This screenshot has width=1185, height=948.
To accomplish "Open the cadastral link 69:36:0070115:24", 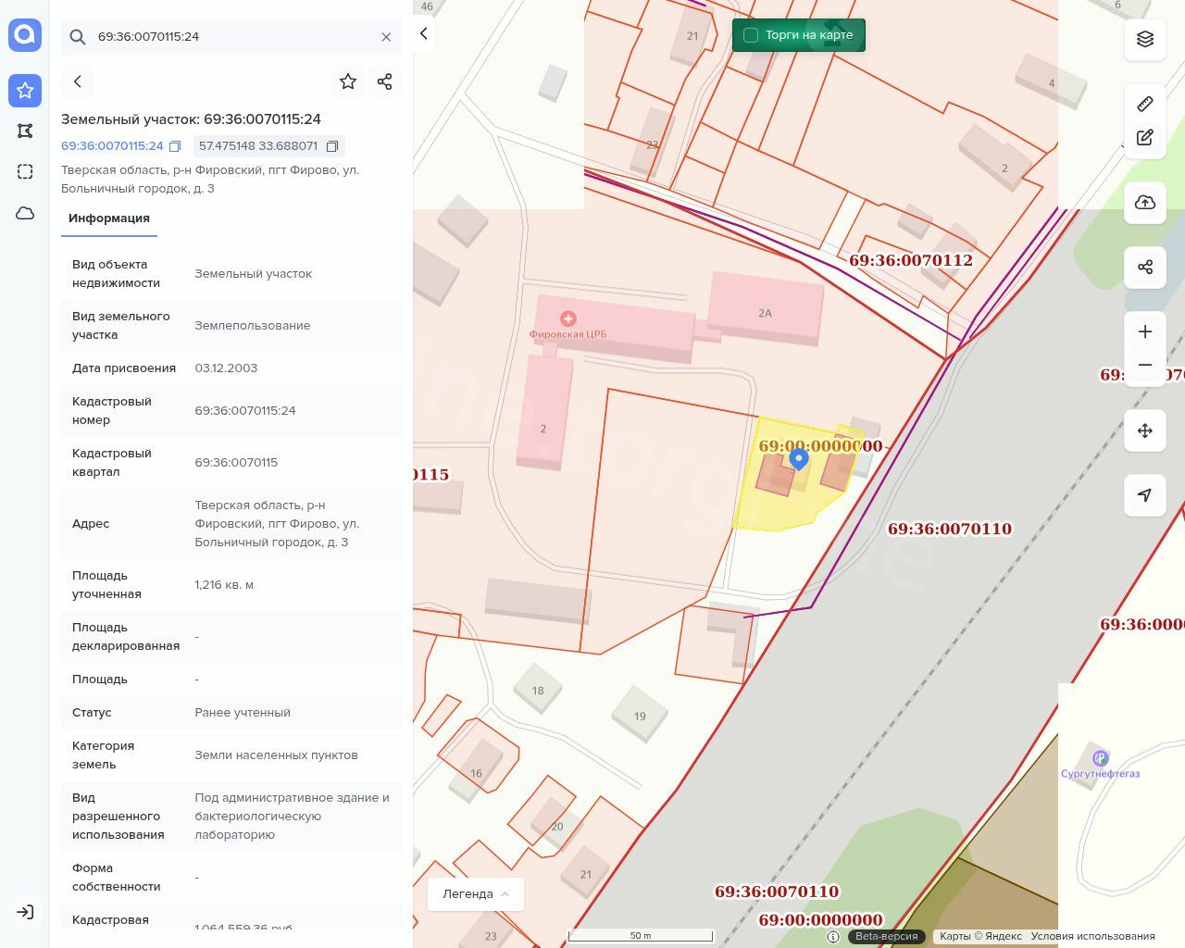I will [112, 146].
